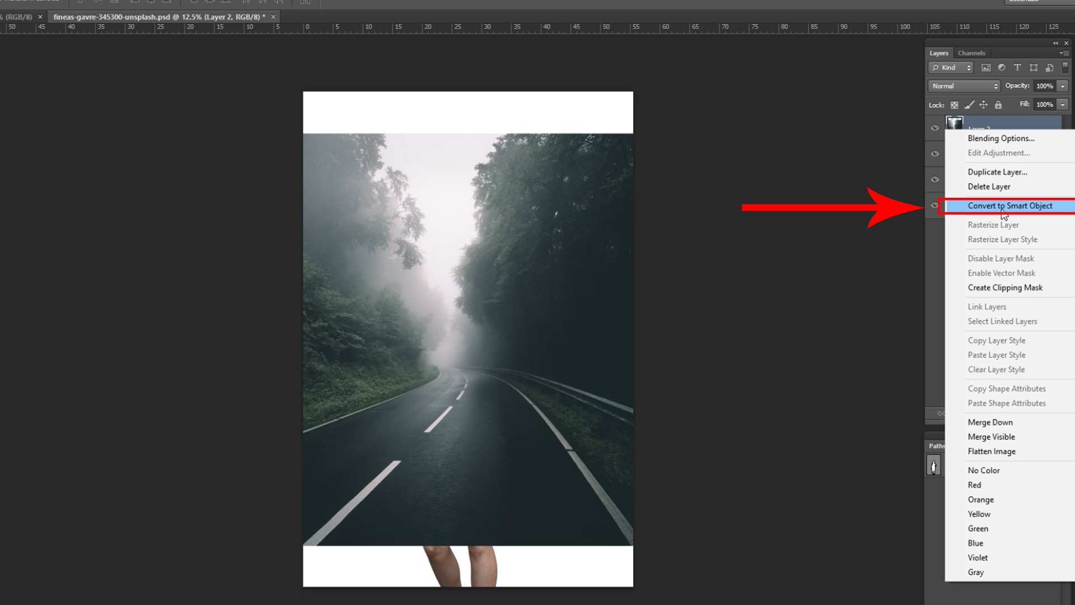Viewport: 1075px width, 605px height.
Task: Lock all properties using the padlock icon
Action: click(998, 105)
